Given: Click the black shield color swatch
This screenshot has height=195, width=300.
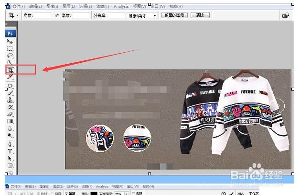Looking at the screenshot, I should [x=94, y=194].
